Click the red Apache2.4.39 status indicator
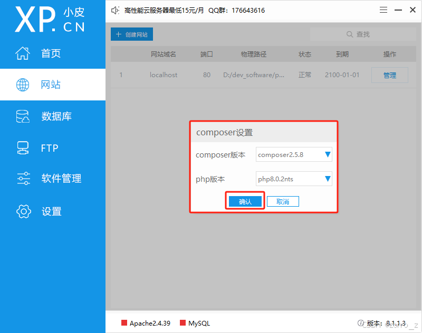Viewport: 422px width, 333px height. pyautogui.click(x=124, y=323)
